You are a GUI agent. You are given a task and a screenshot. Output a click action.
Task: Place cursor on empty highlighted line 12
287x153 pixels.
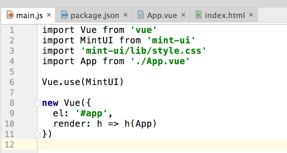tap(162, 144)
